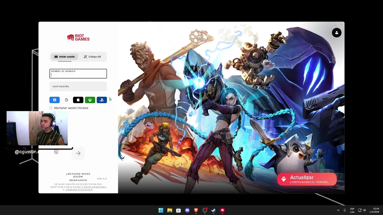Viewport: 383px width, 215px height.
Task: Focus the Nombre de usuario field
Action: [x=78, y=74]
